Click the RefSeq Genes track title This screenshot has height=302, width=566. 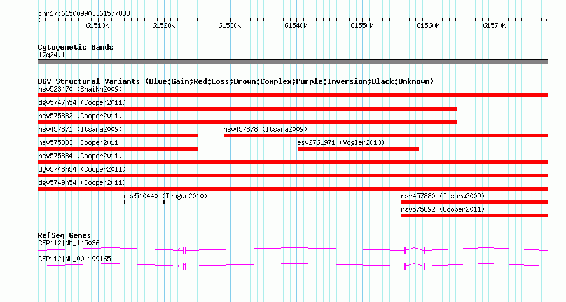65,235
